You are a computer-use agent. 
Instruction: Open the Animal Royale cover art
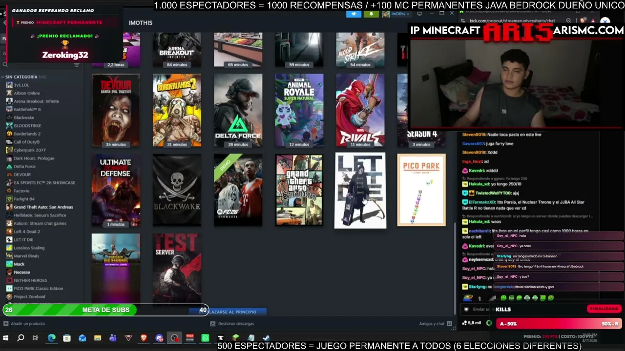(x=299, y=110)
